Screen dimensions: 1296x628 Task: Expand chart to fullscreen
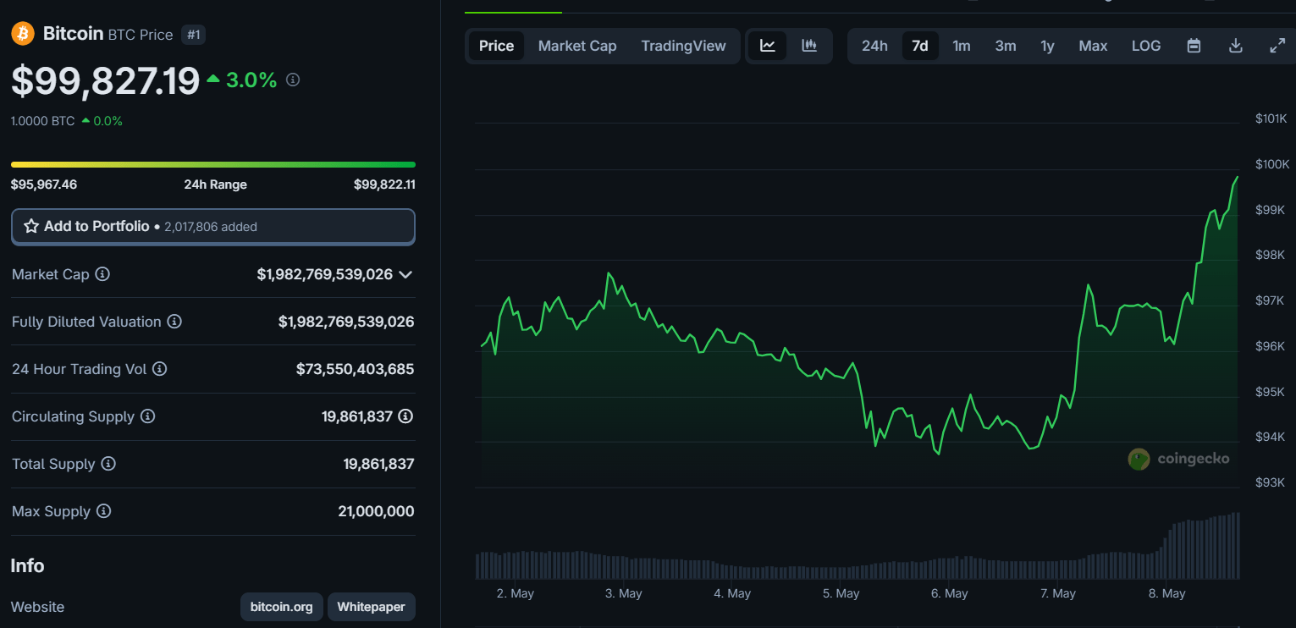1277,46
